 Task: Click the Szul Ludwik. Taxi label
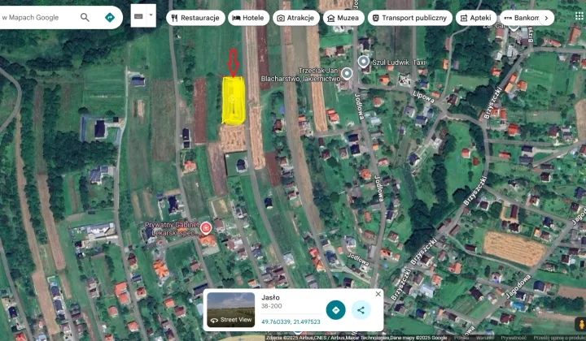(398, 63)
